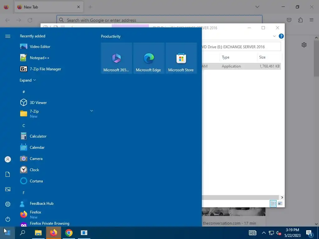The height and width of the screenshot is (239, 319).
Task: Open File Explorer from the taskbar
Action: (x=38, y=233)
